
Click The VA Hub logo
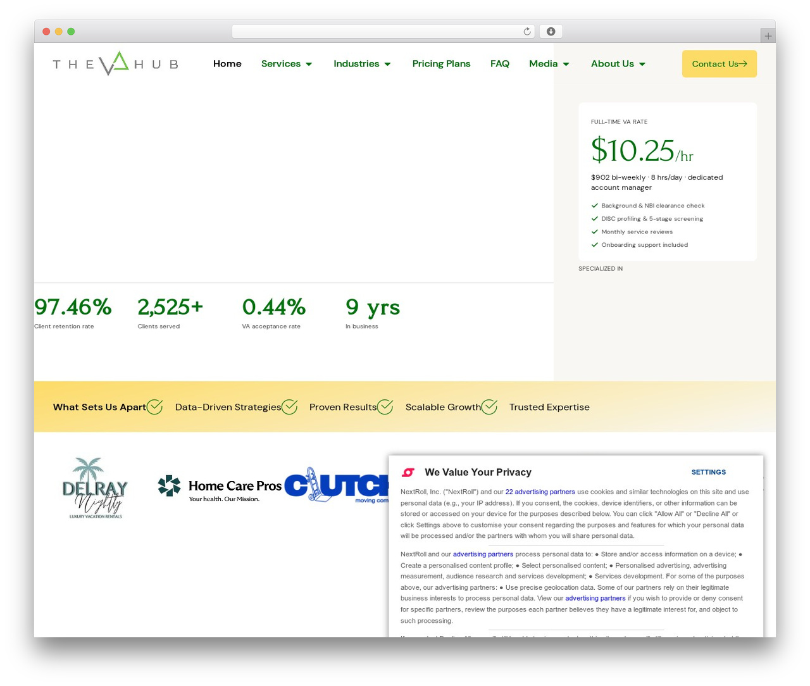(x=116, y=63)
